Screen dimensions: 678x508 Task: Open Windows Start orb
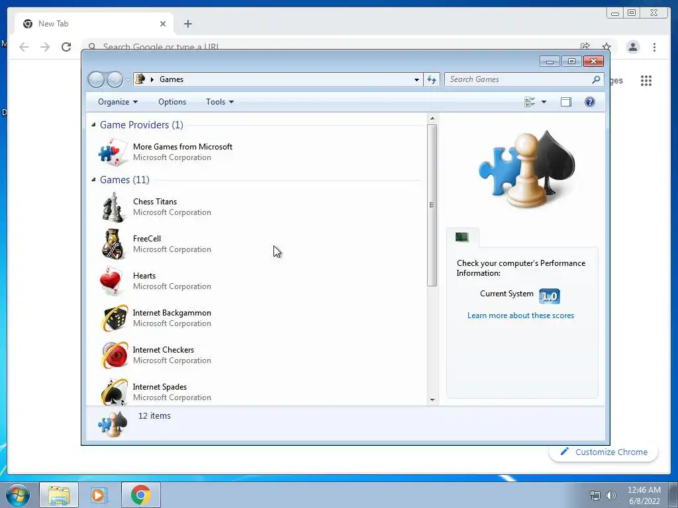[x=18, y=495]
